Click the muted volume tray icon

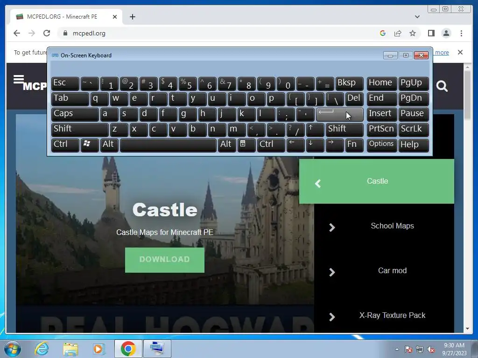[431, 350]
